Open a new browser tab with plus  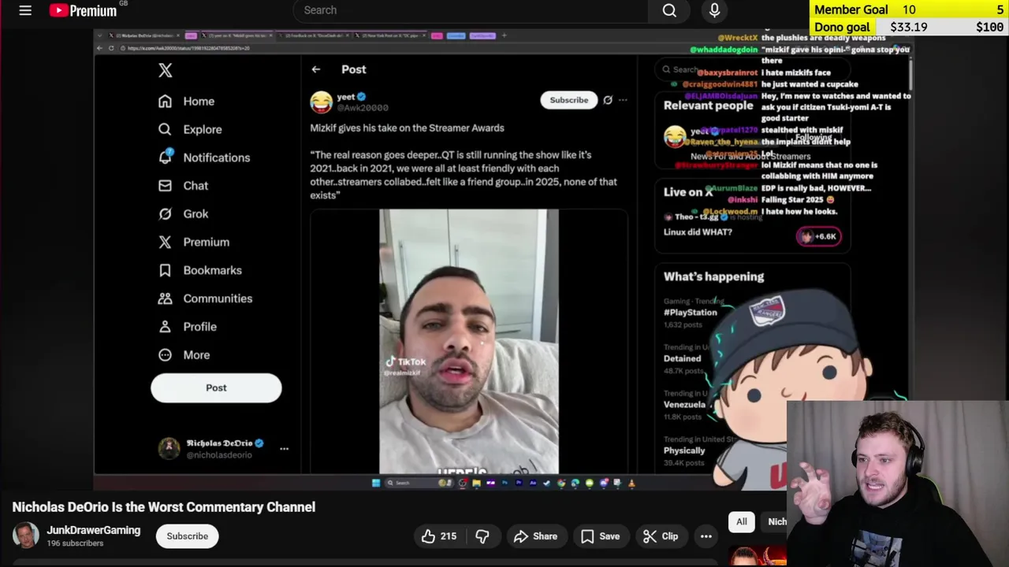(x=504, y=35)
